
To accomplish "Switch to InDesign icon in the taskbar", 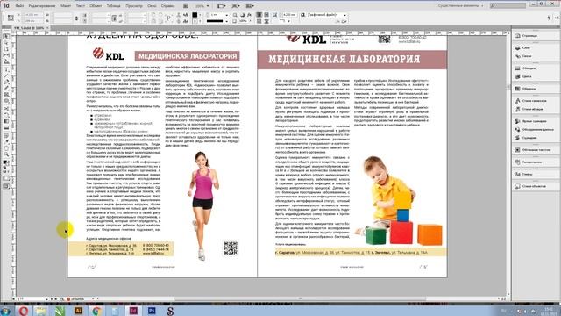I will [133, 311].
